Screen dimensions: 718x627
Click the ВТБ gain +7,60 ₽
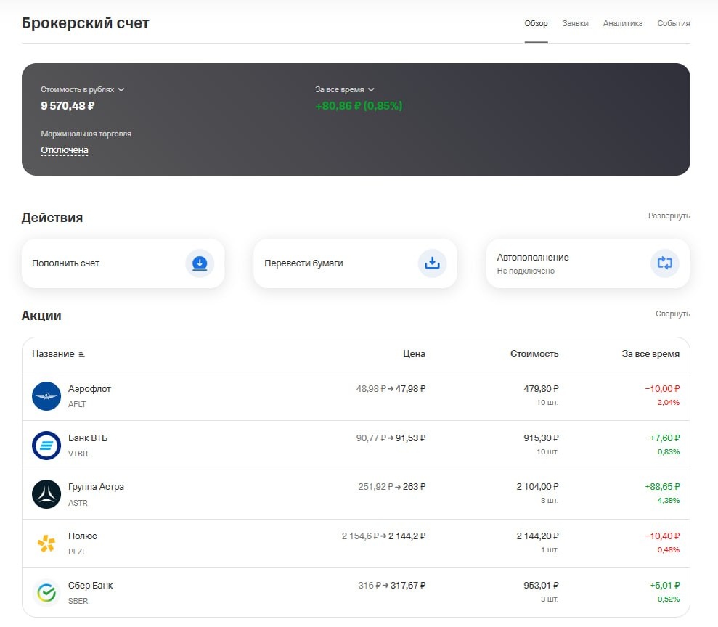pos(665,438)
